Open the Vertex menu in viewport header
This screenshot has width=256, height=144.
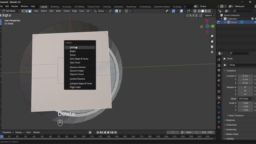click(66, 11)
